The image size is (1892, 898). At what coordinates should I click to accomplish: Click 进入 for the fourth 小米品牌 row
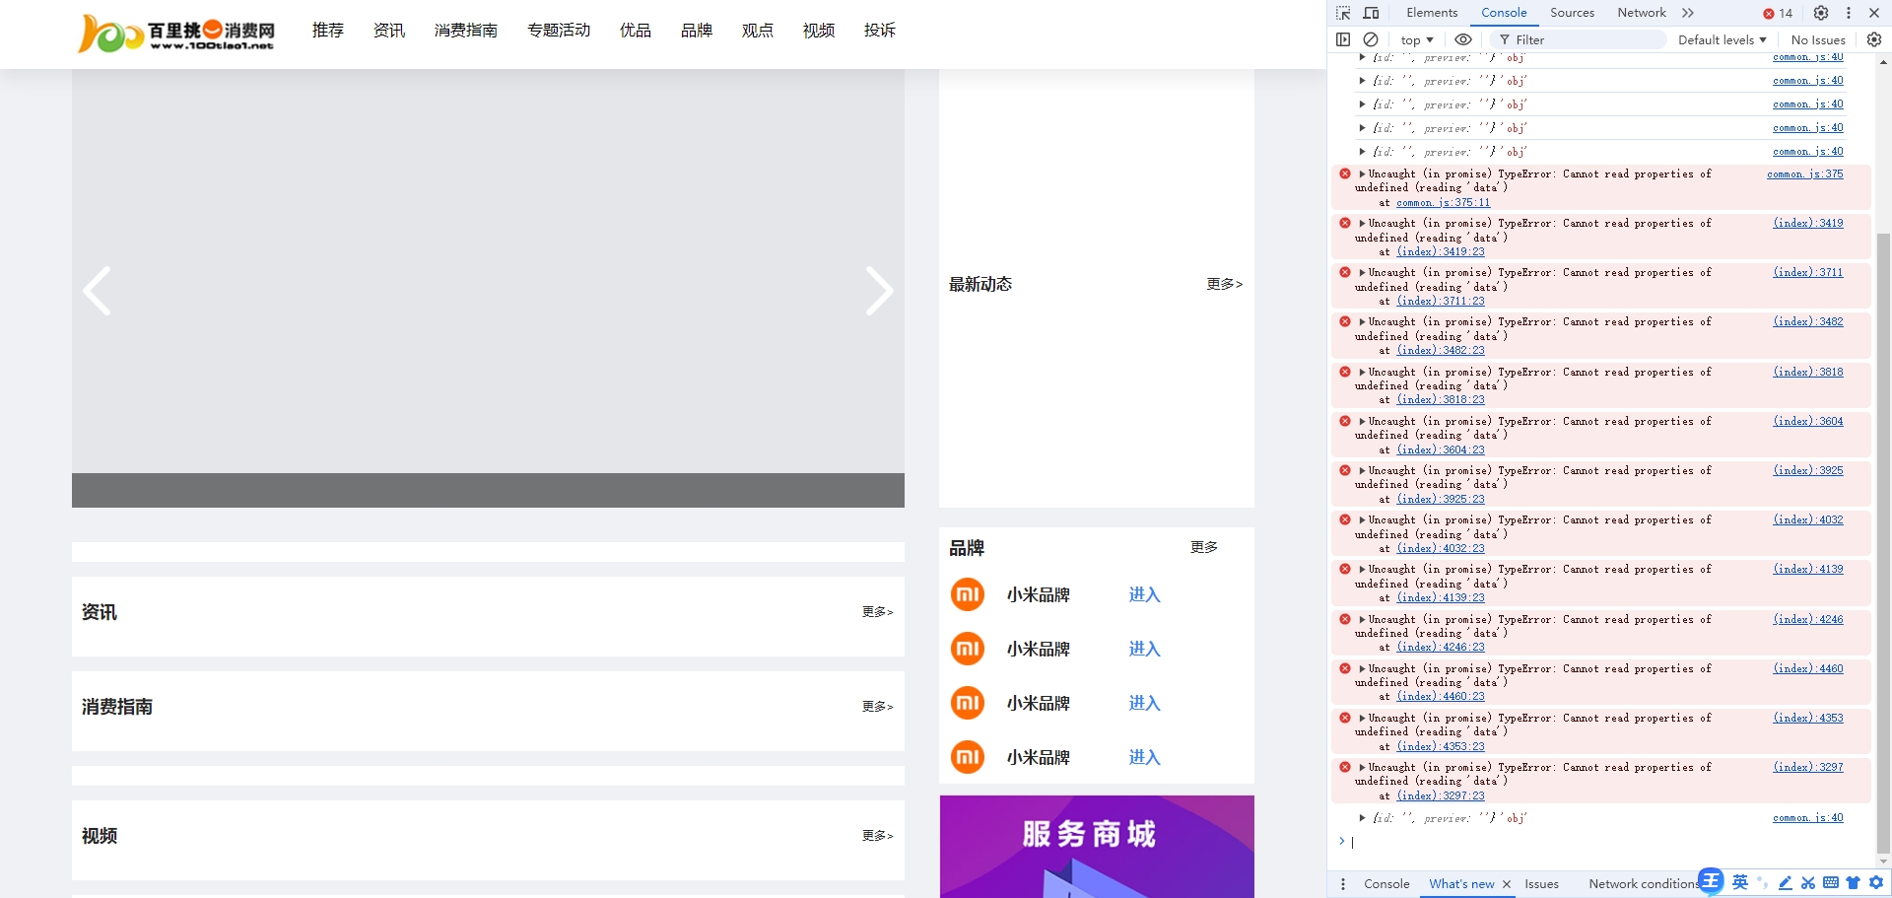tap(1144, 757)
